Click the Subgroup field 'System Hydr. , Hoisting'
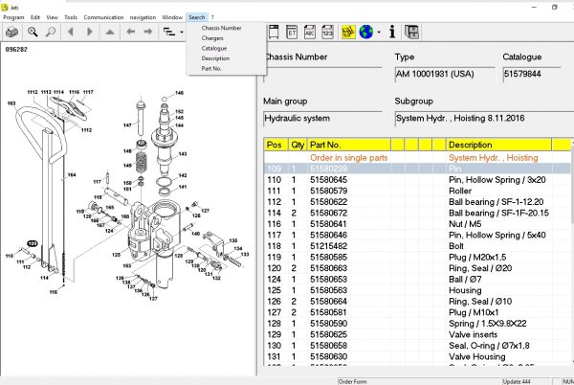Viewport: 574px width, 385px height. (484, 119)
